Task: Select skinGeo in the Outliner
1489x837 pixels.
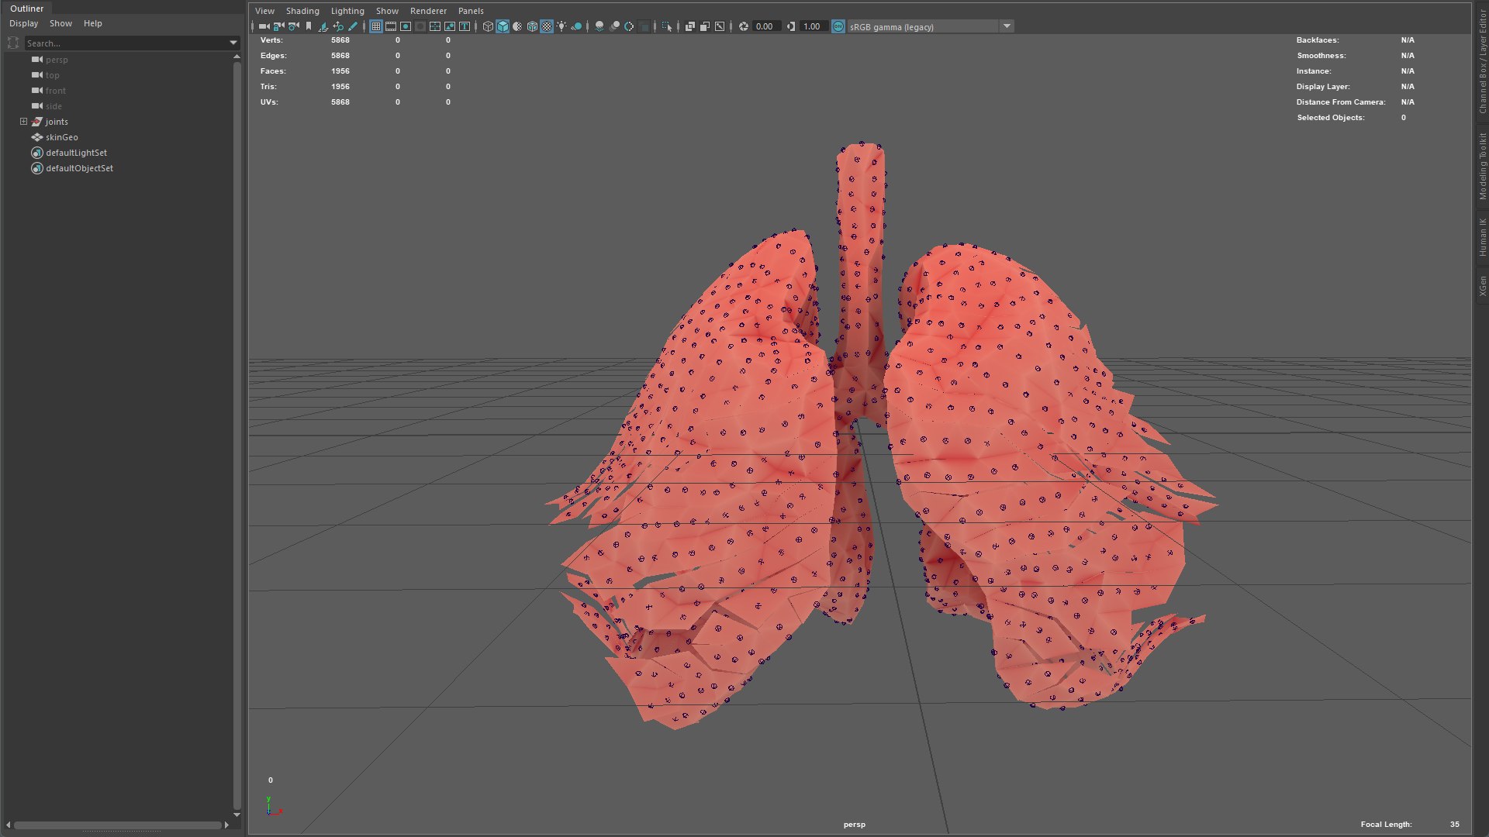Action: [61, 137]
